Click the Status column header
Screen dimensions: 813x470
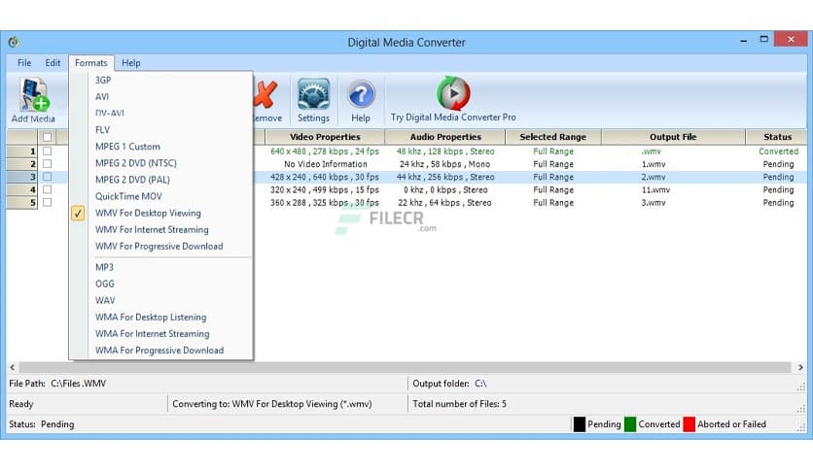(x=777, y=137)
